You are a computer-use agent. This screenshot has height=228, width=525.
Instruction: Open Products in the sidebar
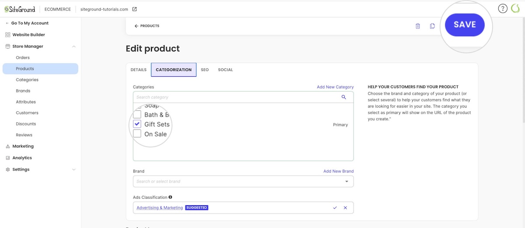[x=40, y=68]
